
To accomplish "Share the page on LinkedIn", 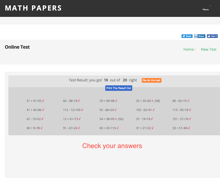I will point(199,36).
